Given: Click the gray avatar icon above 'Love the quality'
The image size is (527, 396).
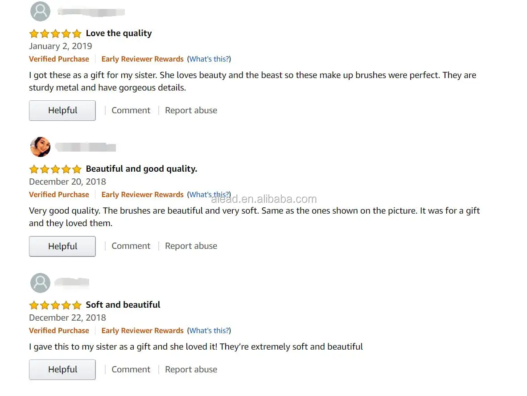Looking at the screenshot, I should coord(40,11).
